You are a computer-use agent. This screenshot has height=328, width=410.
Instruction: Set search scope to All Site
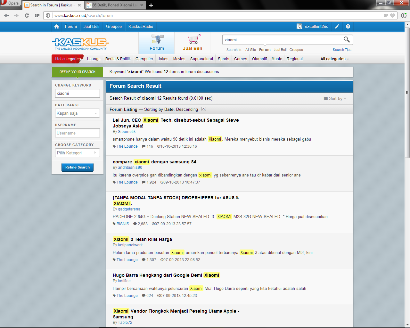click(x=250, y=50)
